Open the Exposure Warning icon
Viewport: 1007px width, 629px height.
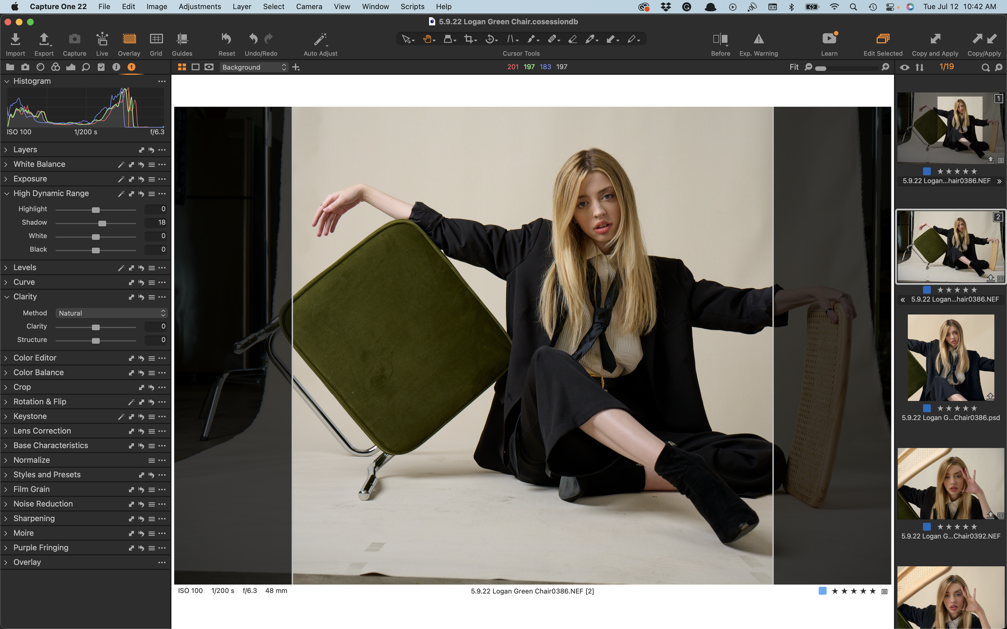point(758,39)
